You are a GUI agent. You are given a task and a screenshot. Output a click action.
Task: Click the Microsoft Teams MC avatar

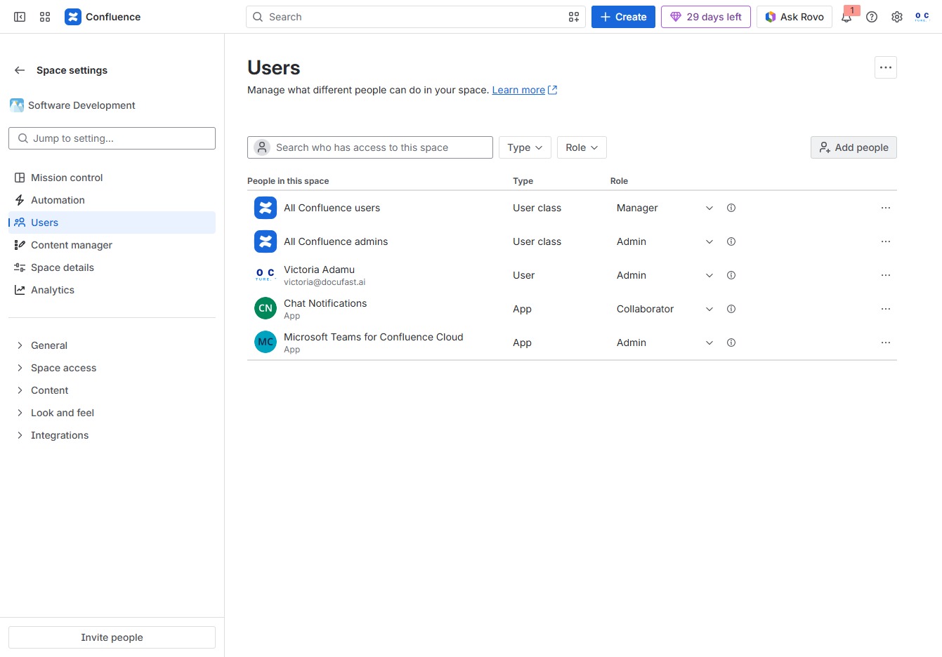[266, 343]
